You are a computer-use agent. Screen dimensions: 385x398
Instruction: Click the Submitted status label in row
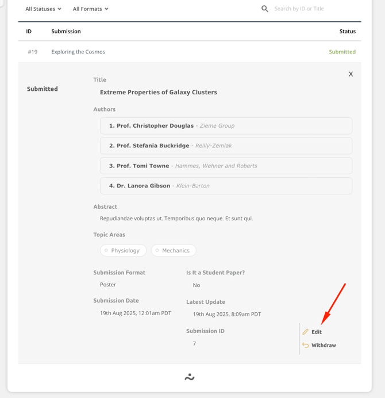coord(342,52)
